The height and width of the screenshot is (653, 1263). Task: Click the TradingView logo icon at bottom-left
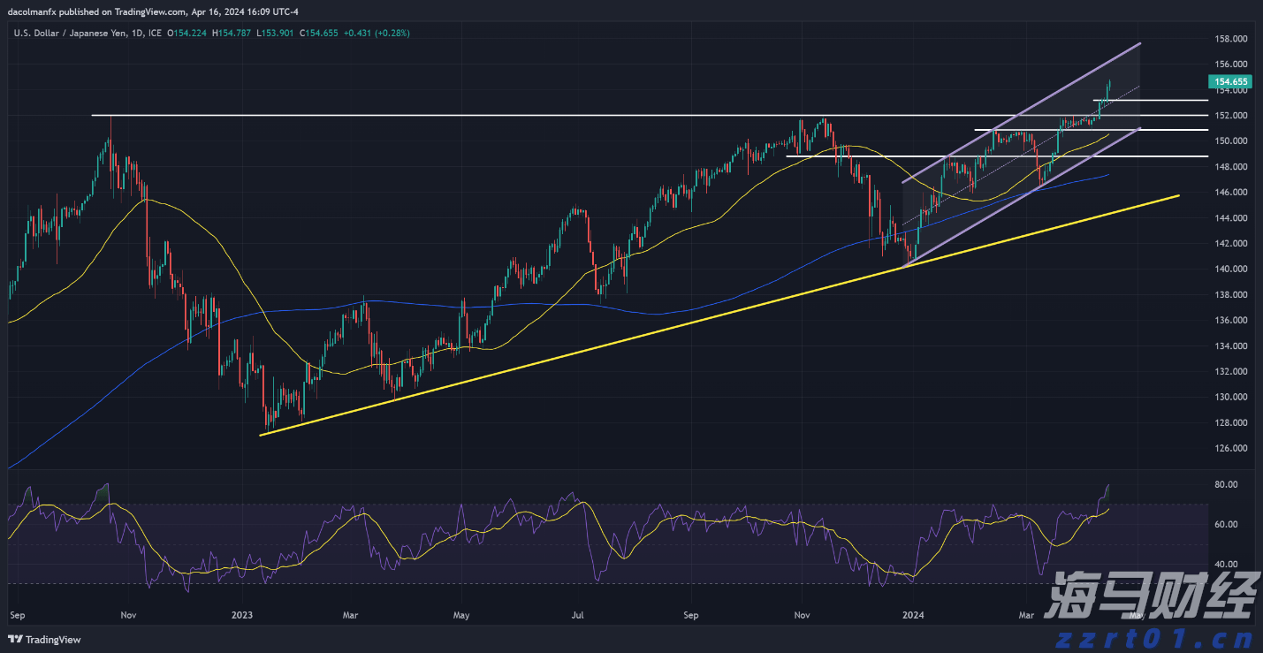(15, 639)
